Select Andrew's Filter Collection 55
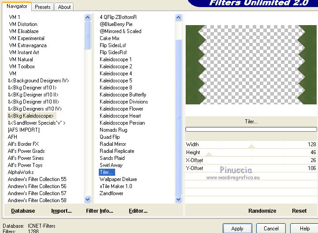Image resolution: width=318 pixels, height=233 pixels. click(x=37, y=179)
